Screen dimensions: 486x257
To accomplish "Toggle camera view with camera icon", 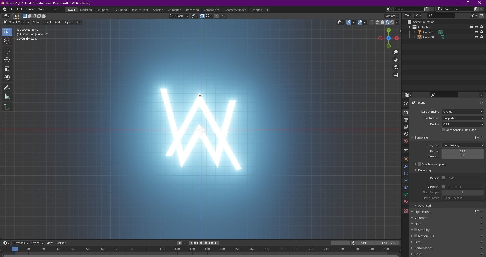I will coord(396,67).
